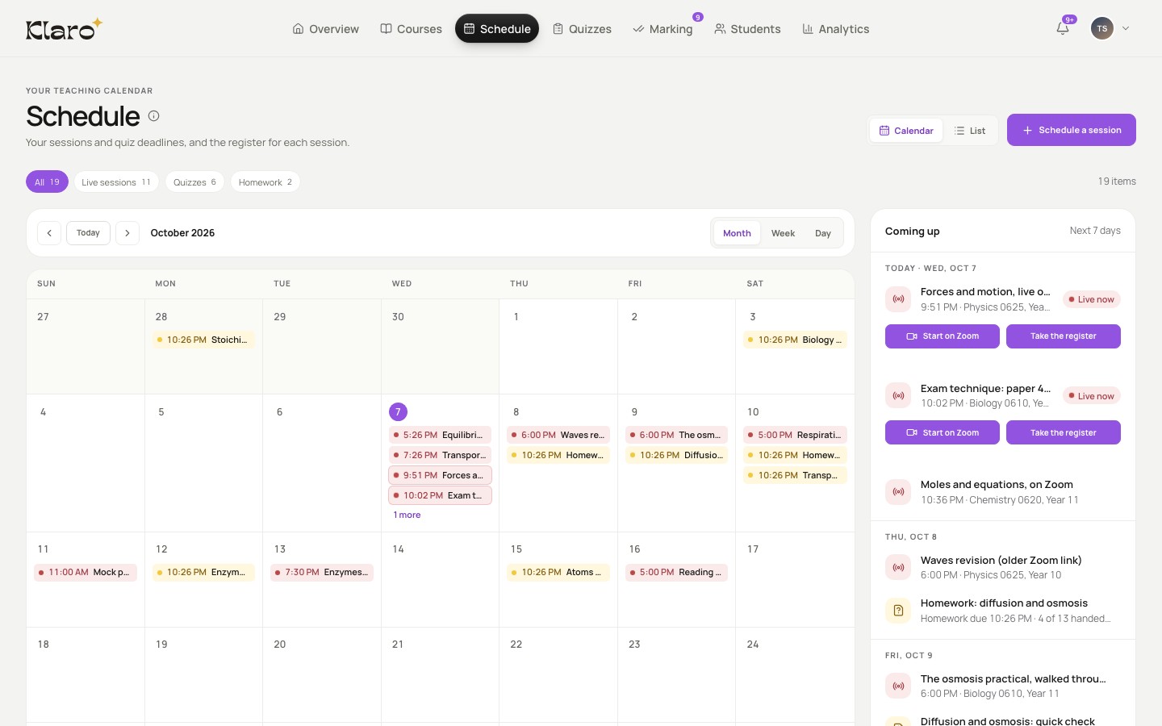This screenshot has height=726, width=1162.
Task: Click live icon for Forces and motion session
Action: tap(898, 299)
